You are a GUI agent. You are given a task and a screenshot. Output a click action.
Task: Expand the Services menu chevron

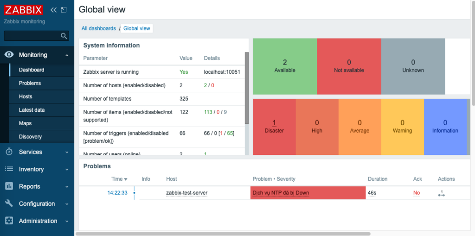(67, 152)
